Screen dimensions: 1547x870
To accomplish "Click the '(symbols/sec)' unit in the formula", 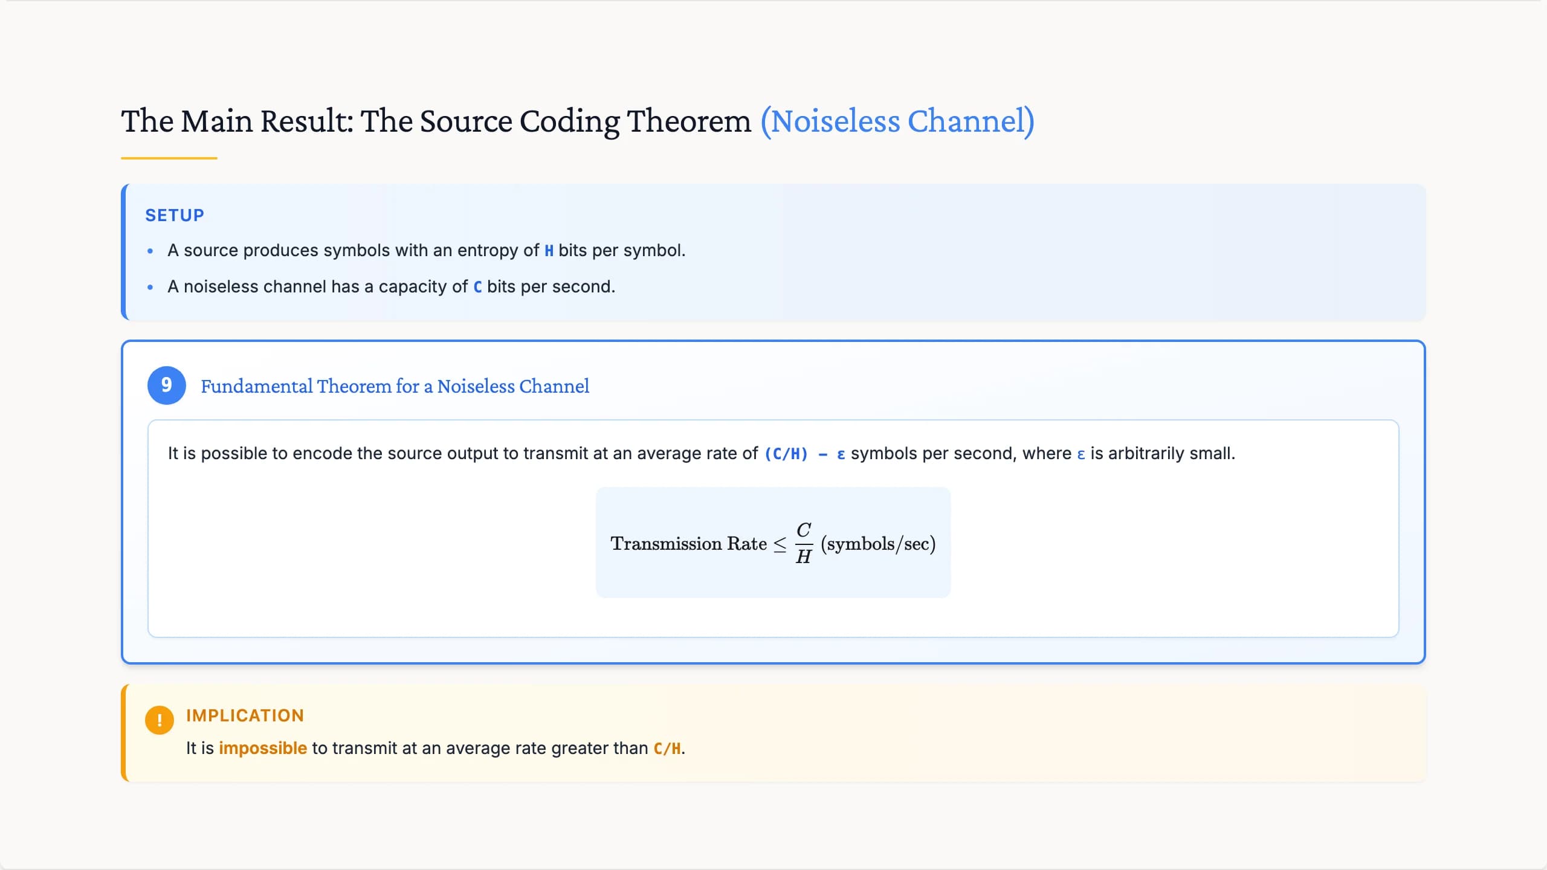I will [x=878, y=544].
